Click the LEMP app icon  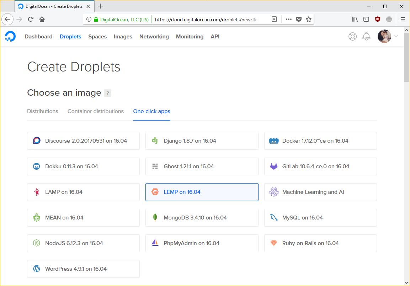coord(155,192)
